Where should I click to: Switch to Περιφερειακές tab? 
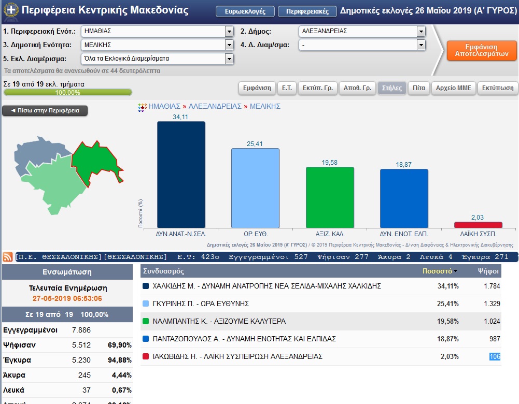click(307, 11)
